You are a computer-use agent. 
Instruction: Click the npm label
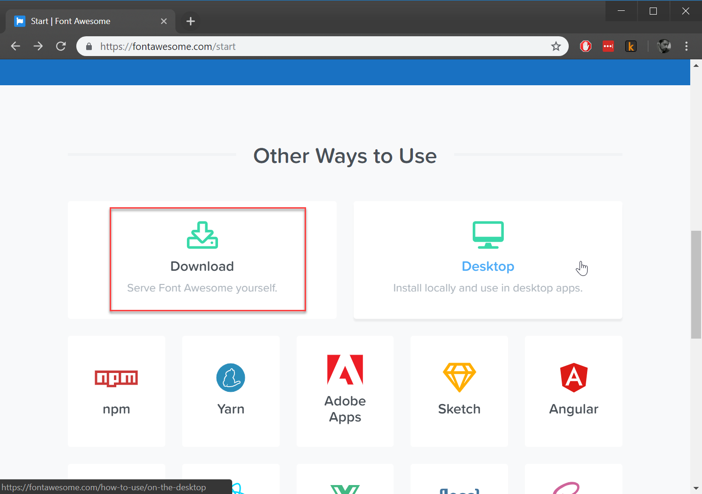click(x=116, y=409)
